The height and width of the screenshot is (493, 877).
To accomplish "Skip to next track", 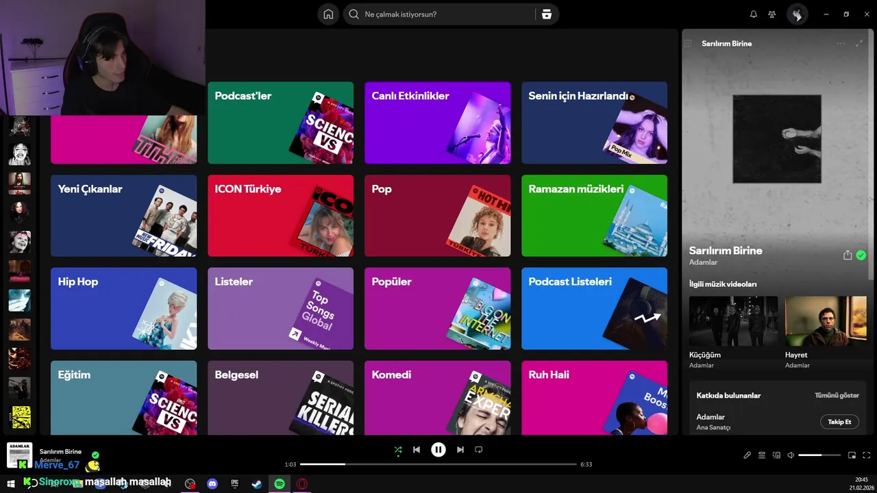I will pos(460,450).
